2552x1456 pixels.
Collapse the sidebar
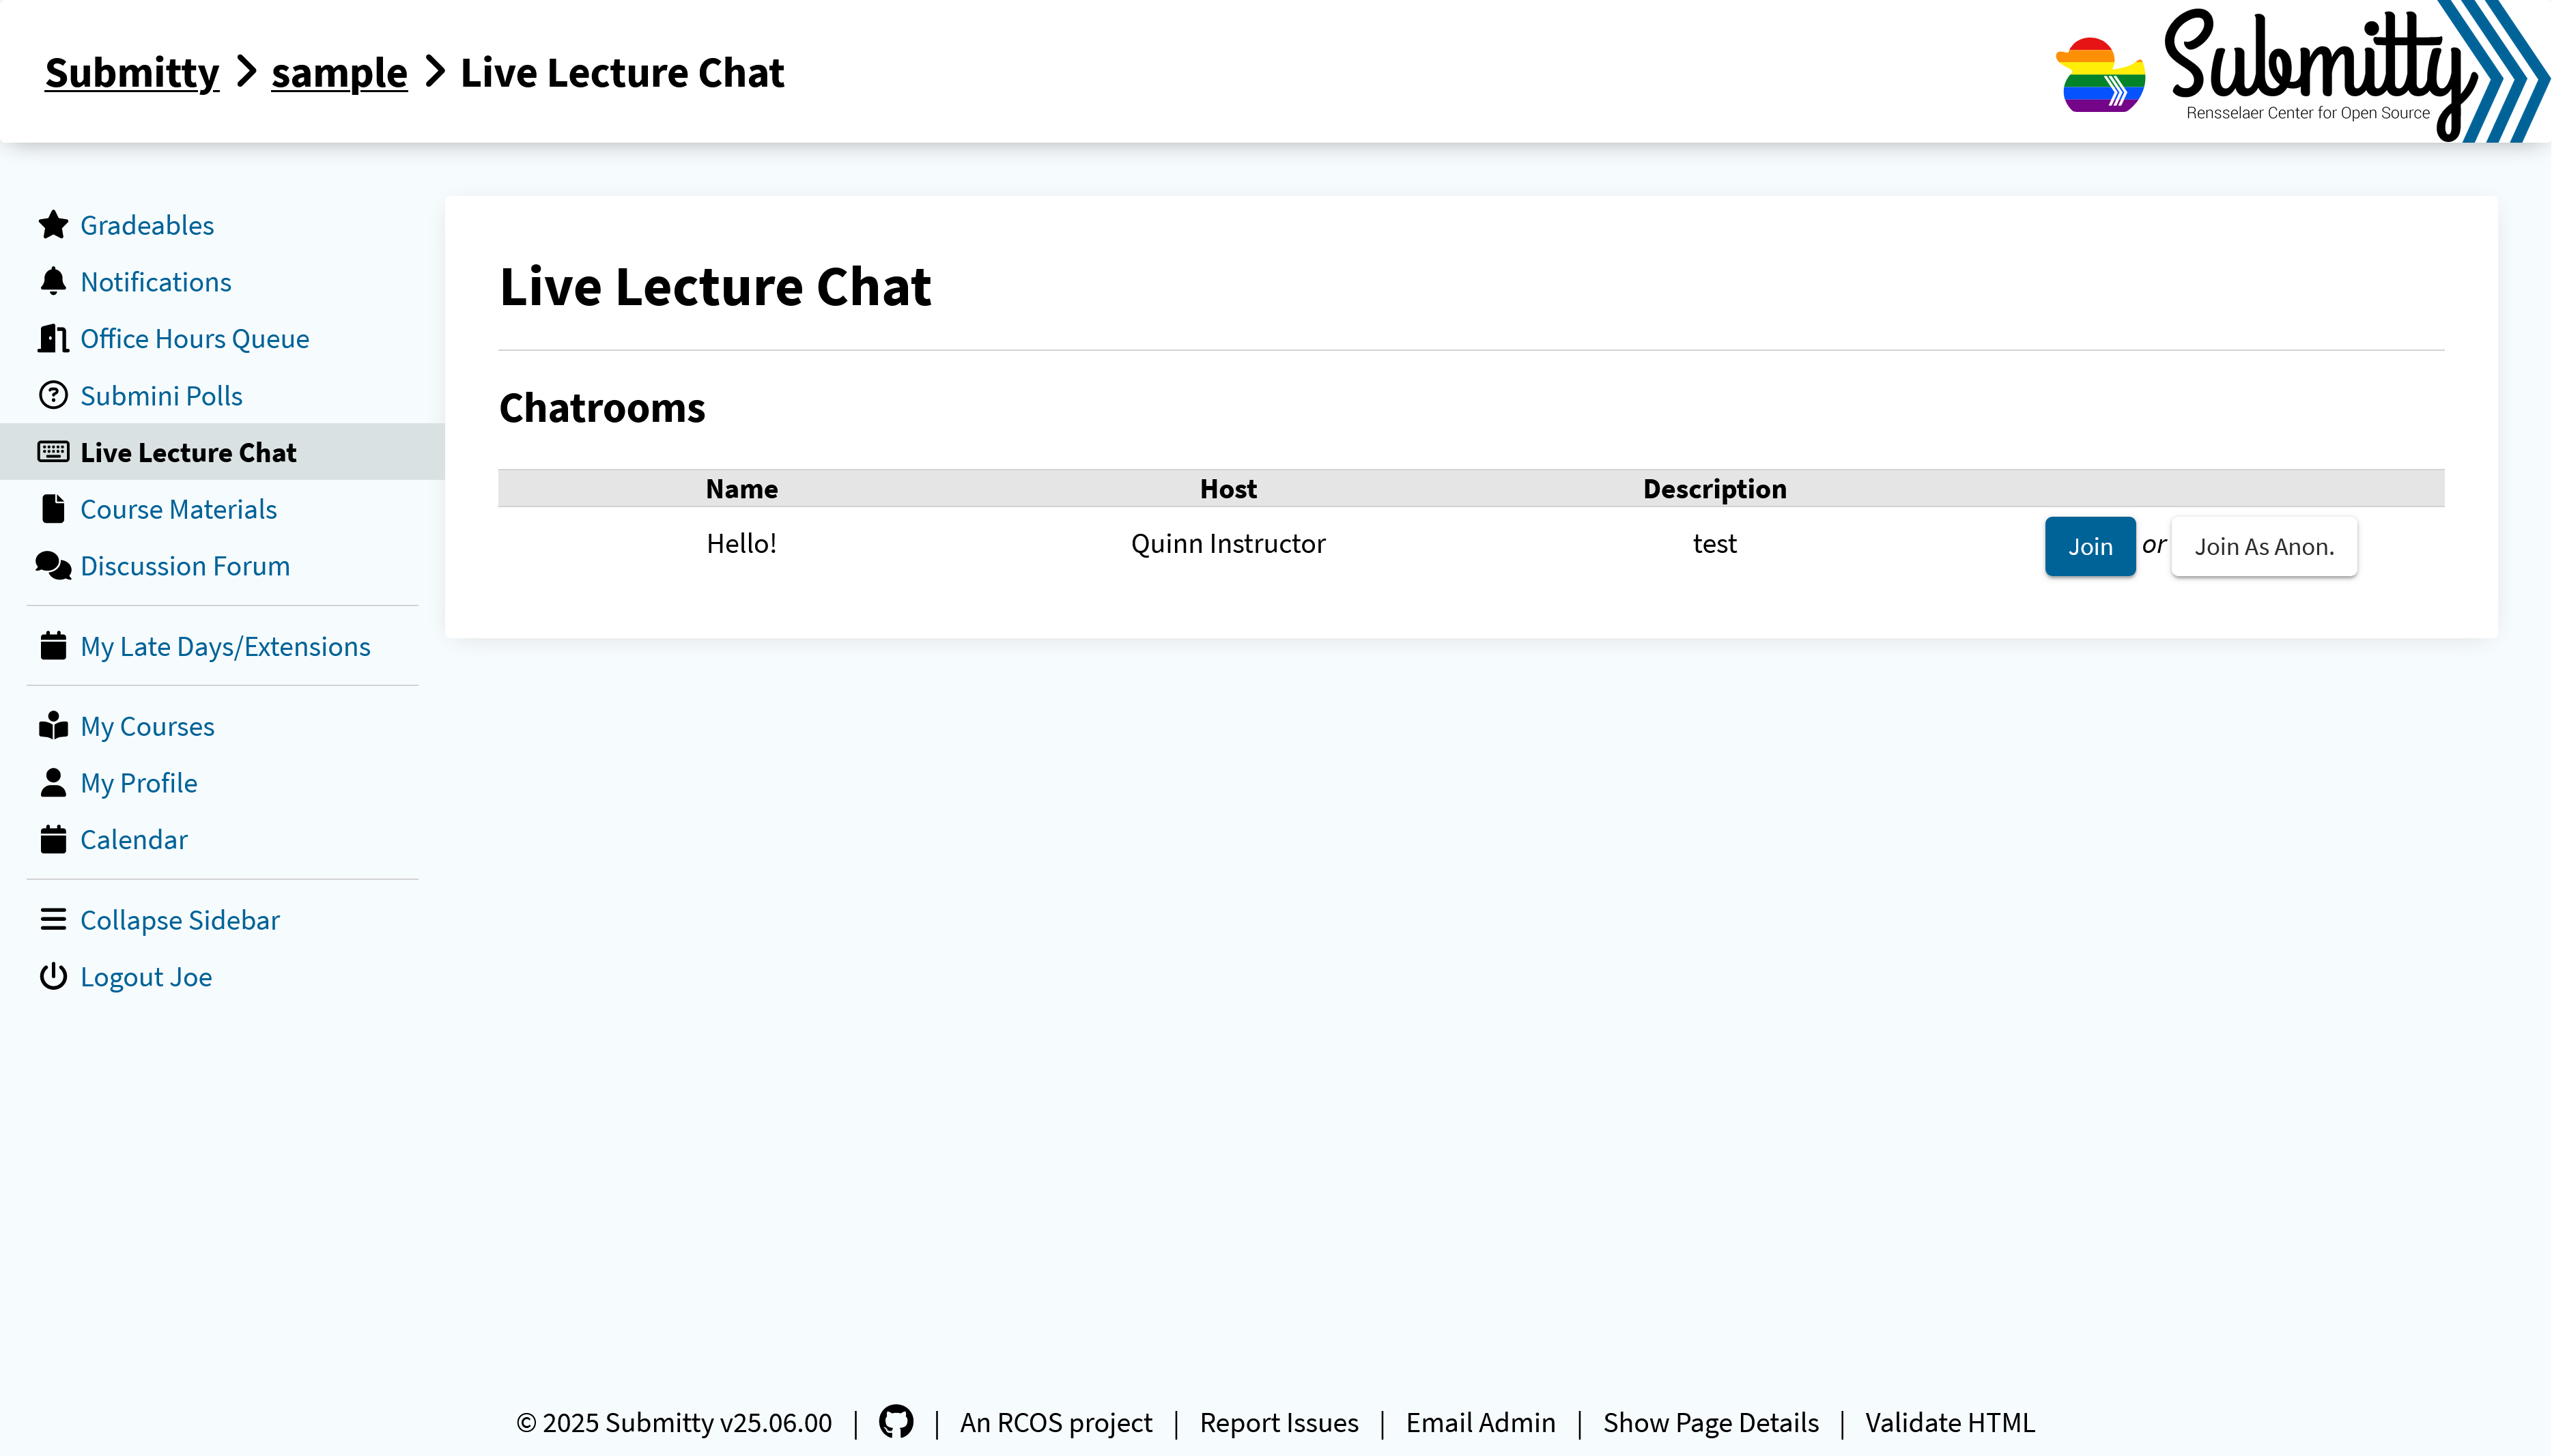[x=180, y=920]
